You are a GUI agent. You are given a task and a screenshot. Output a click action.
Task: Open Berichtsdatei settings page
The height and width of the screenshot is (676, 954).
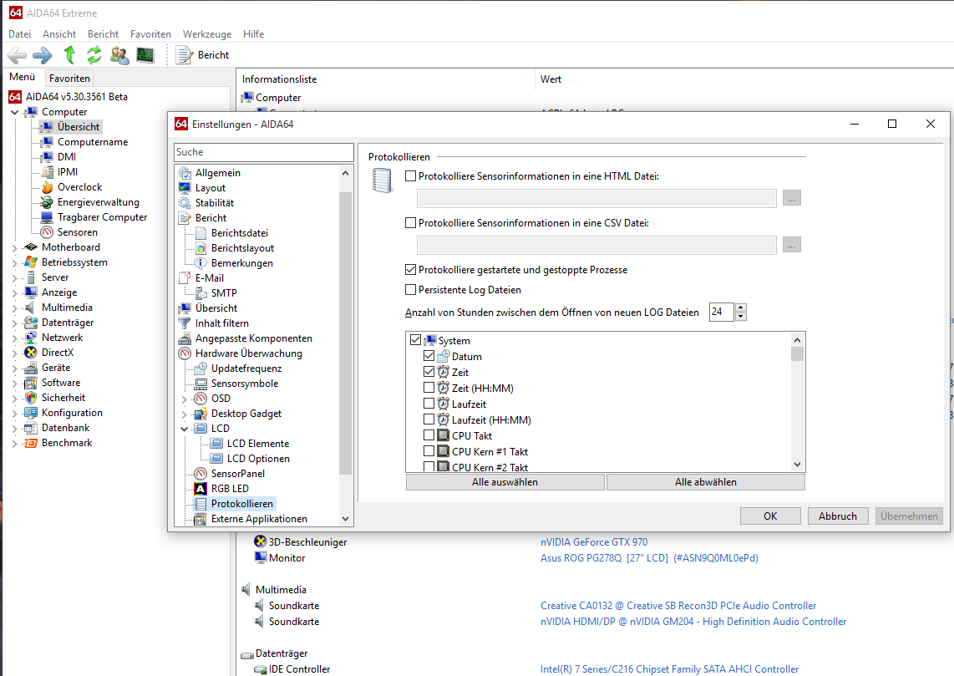click(x=239, y=233)
